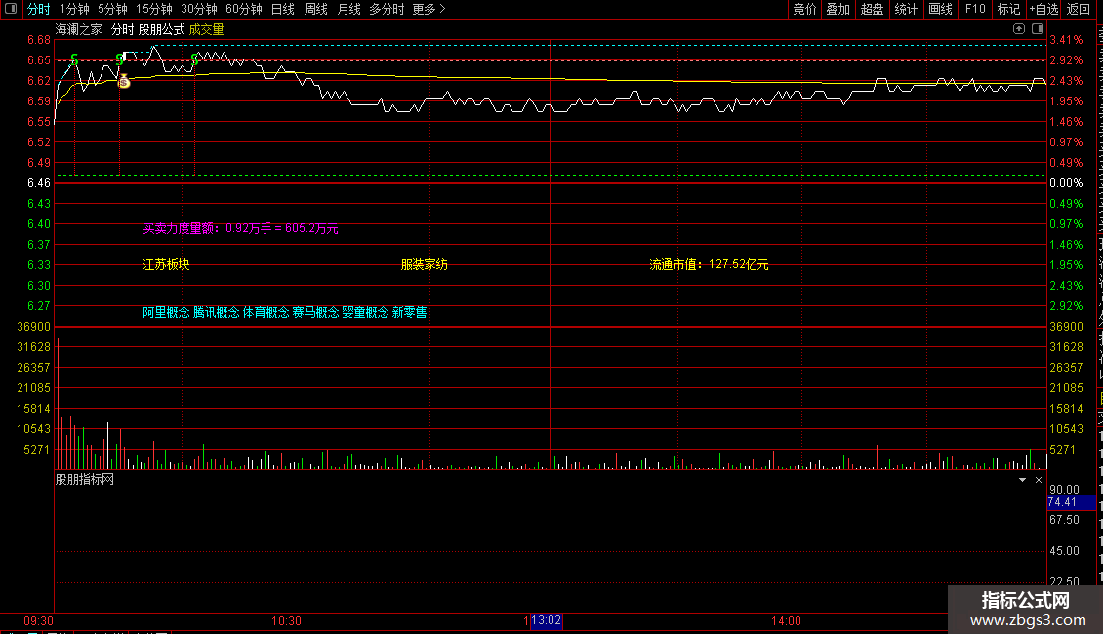
Task: Expand the 更多 periods menu
Action: click(x=429, y=9)
